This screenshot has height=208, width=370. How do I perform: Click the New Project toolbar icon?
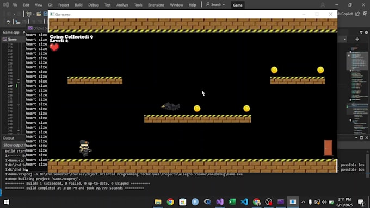pos(29,14)
